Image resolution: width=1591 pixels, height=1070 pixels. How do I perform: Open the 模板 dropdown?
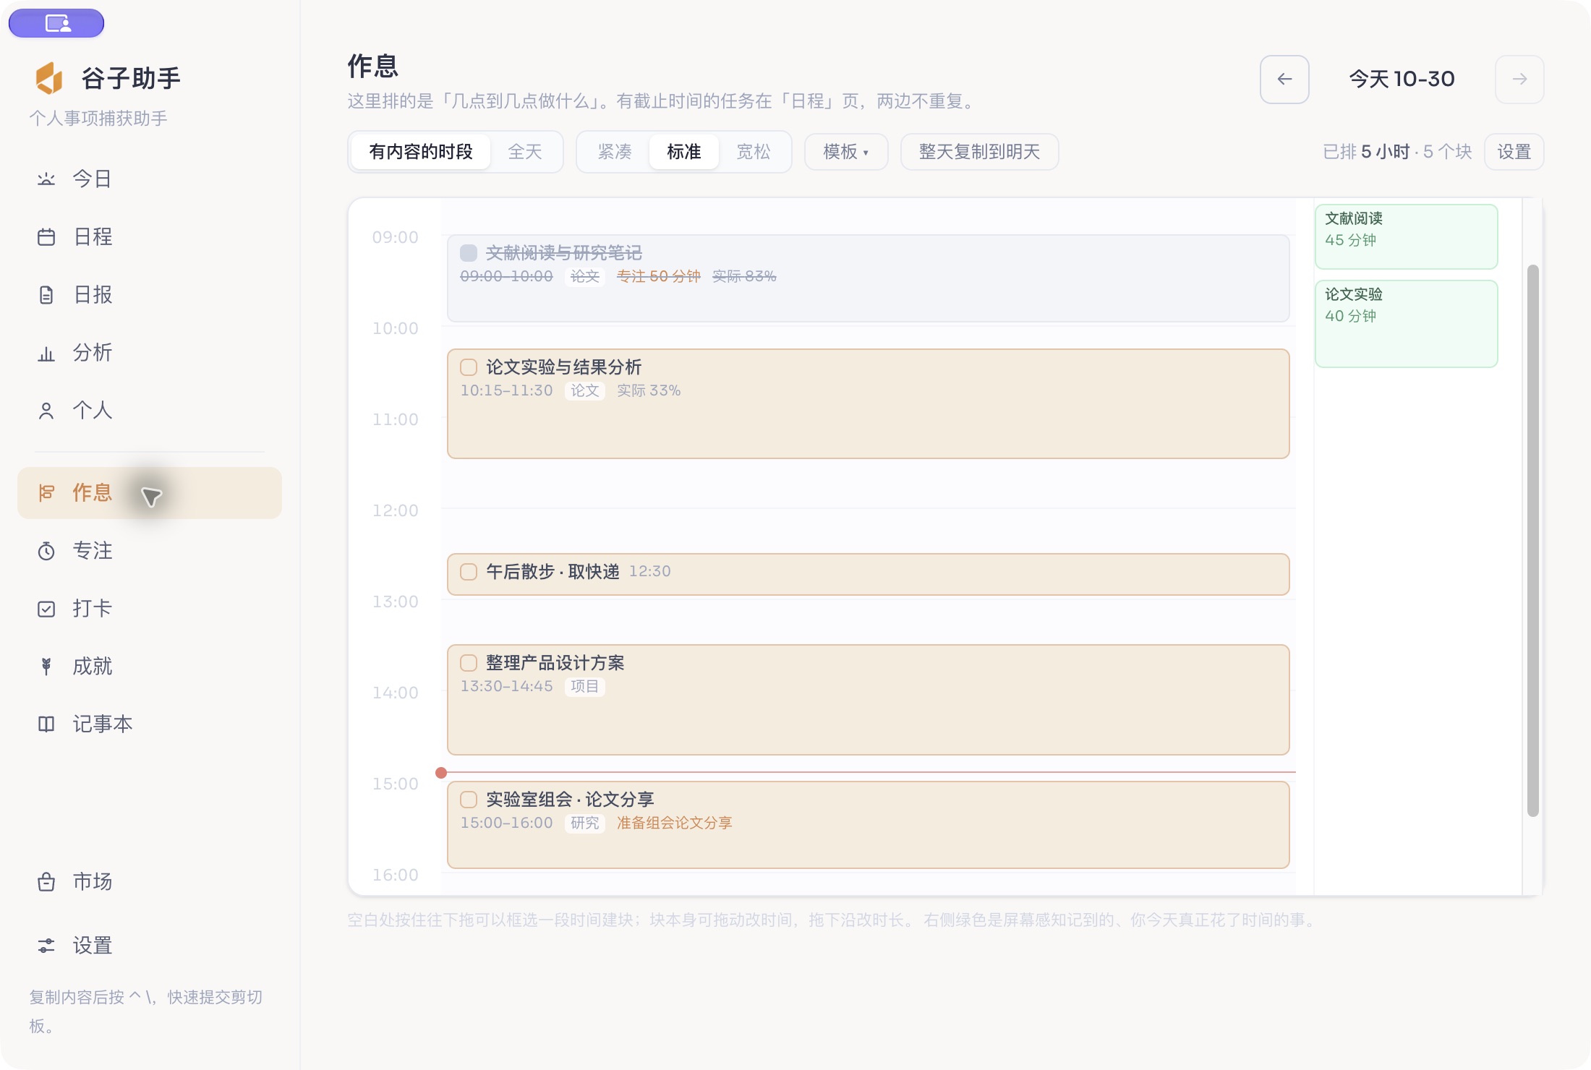pos(846,152)
